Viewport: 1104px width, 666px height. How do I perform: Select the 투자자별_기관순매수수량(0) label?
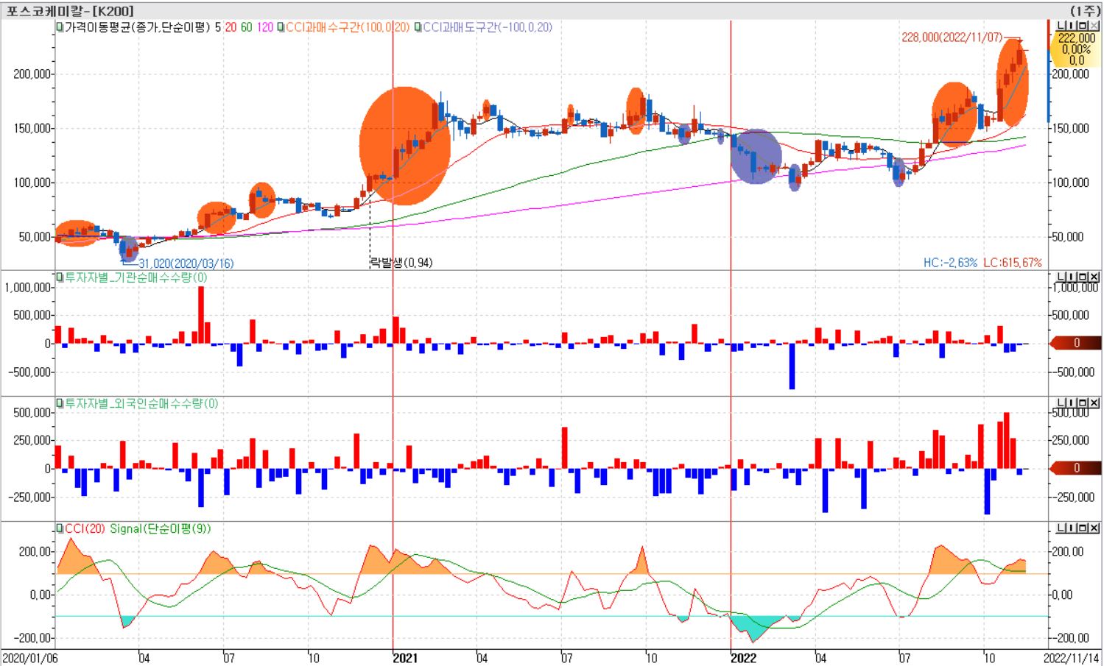click(x=136, y=277)
